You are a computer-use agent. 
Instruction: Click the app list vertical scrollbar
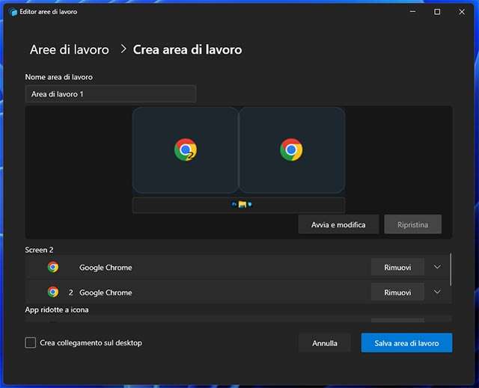(x=451, y=269)
